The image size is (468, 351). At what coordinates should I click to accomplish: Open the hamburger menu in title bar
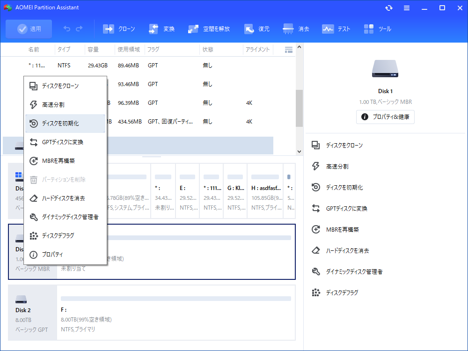pos(406,7)
